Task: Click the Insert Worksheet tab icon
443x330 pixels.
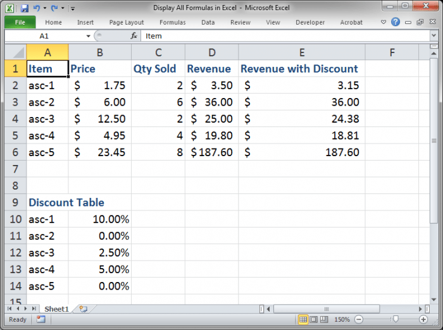Action: click(x=83, y=309)
